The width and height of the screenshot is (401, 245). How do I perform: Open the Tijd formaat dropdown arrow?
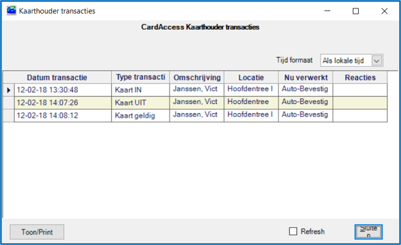pos(377,61)
